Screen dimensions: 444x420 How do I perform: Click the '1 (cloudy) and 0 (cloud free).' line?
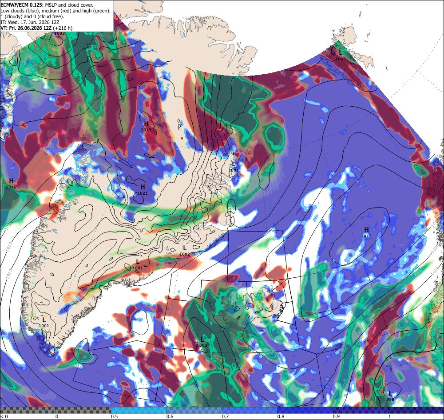point(32,16)
